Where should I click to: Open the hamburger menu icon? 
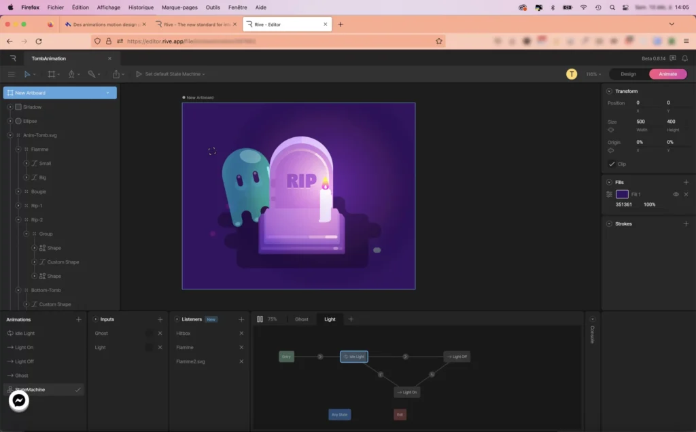[x=11, y=74]
